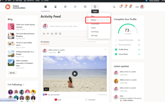Open the notifications bell icon

pos(125,7)
